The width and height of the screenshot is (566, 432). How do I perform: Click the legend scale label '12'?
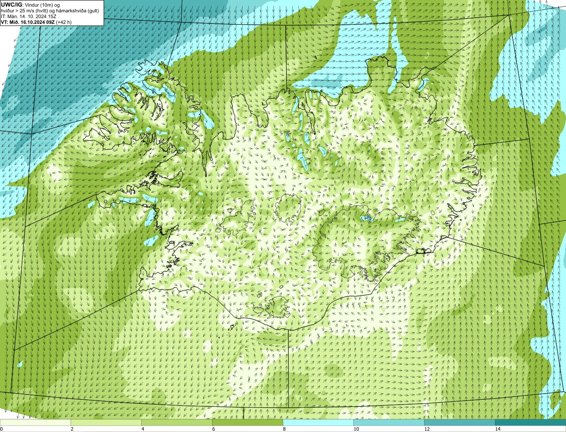pyautogui.click(x=427, y=429)
